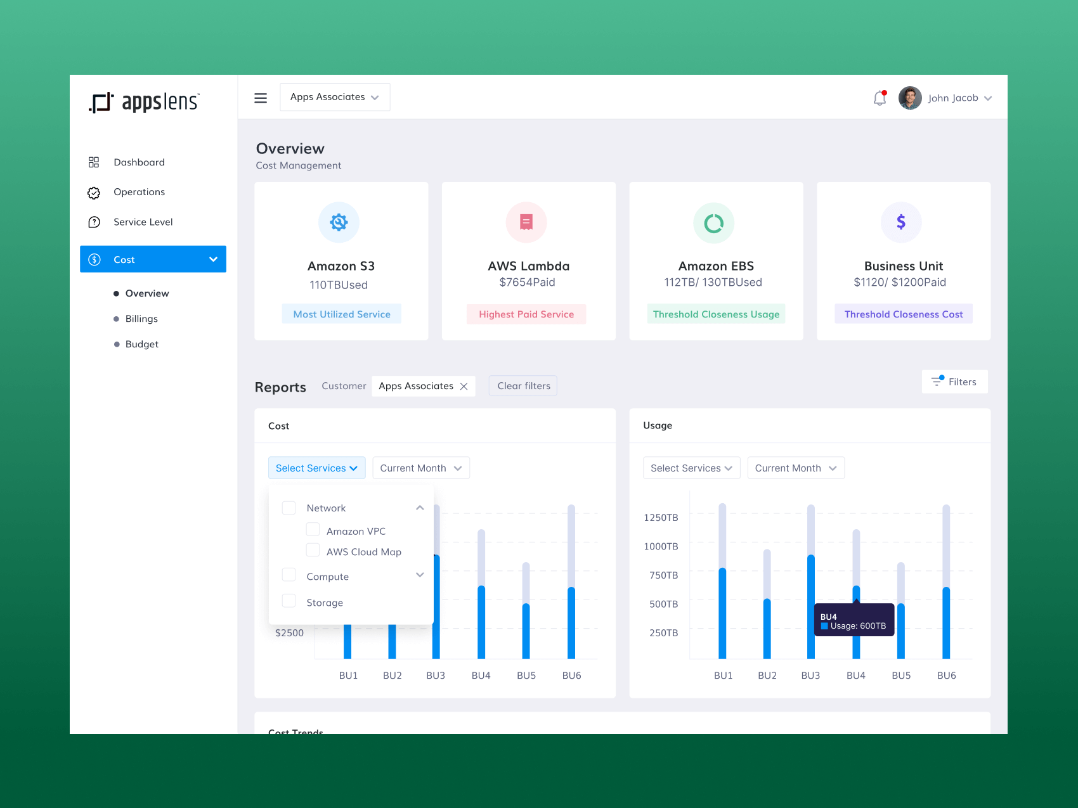
Task: Tick the Network checkbox
Action: click(289, 508)
